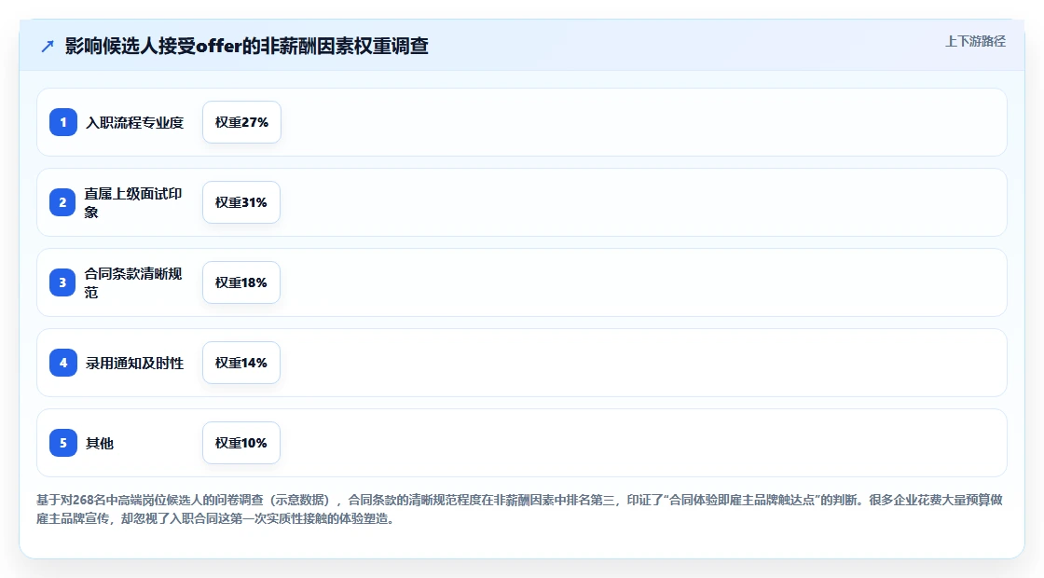The width and height of the screenshot is (1044, 578).
Task: Click the number 5 badge for 其他
Action: click(x=63, y=443)
